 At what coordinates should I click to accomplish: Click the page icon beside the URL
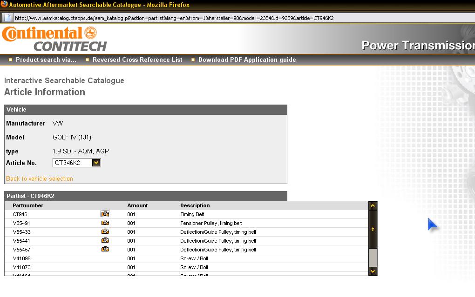click(7, 18)
